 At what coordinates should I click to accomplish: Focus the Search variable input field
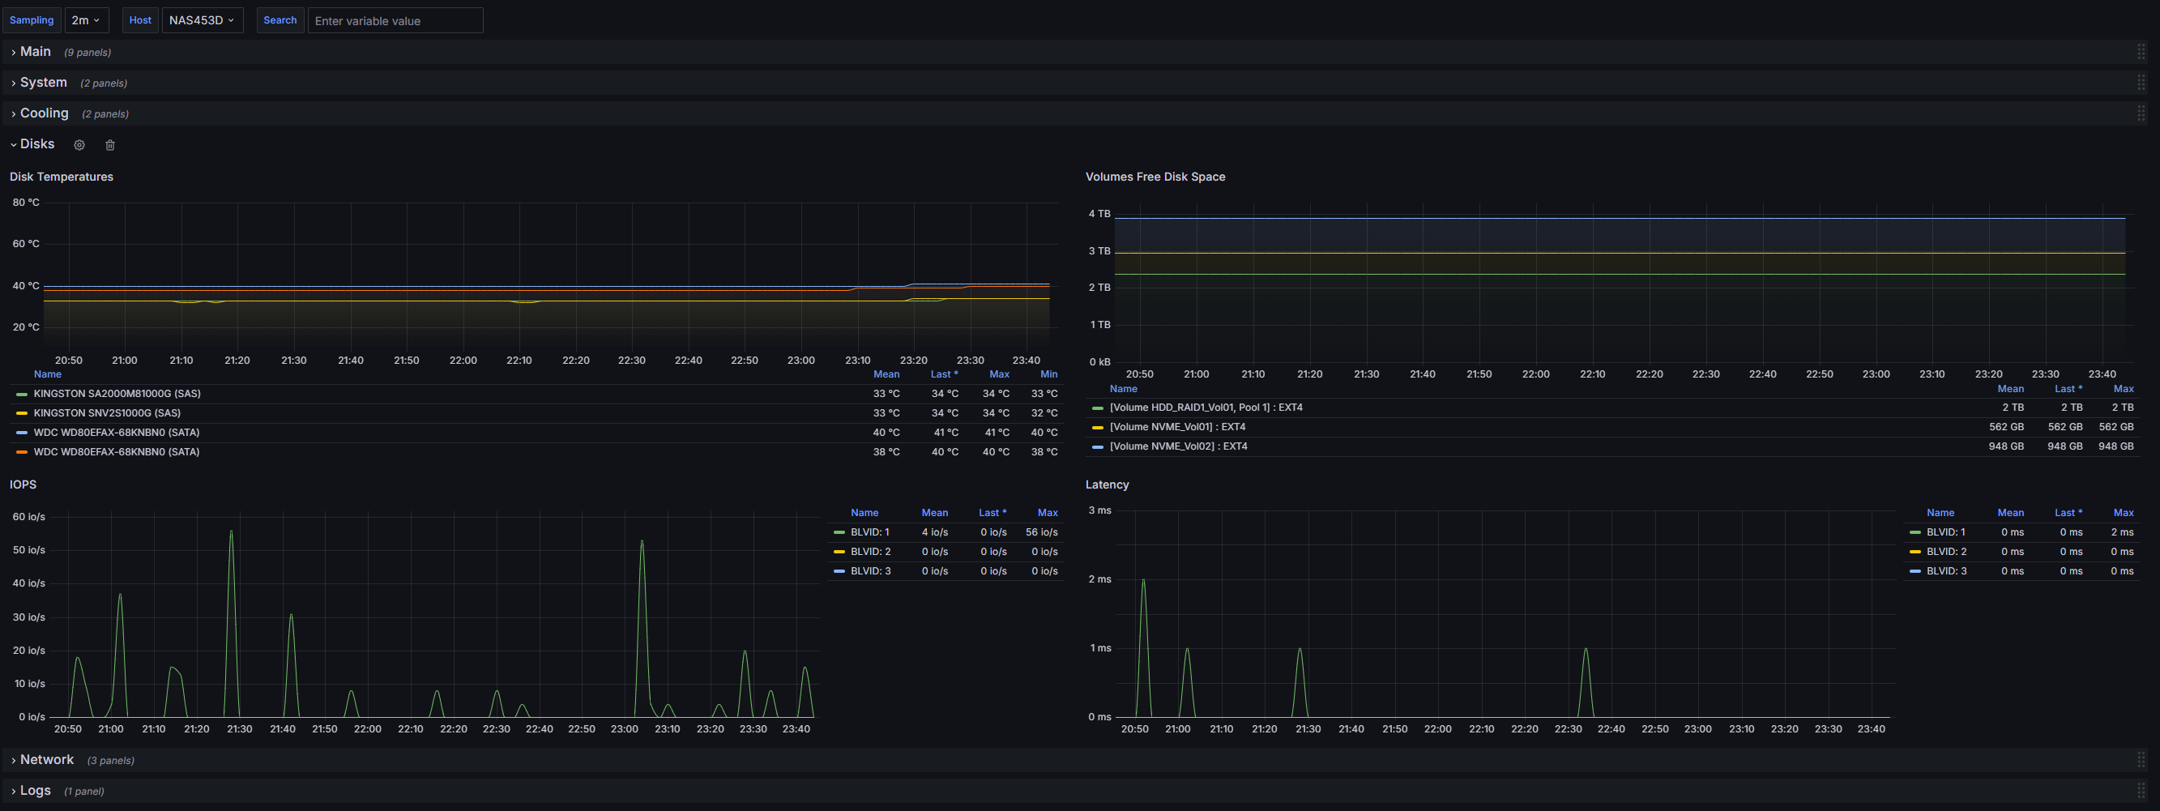pyautogui.click(x=395, y=20)
